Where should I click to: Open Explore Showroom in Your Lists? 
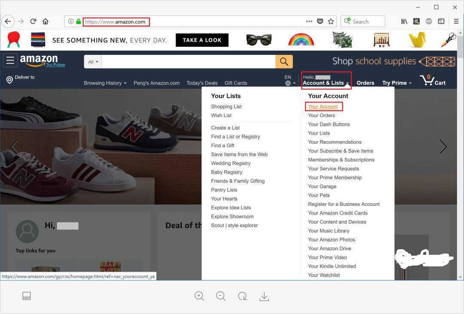click(232, 217)
